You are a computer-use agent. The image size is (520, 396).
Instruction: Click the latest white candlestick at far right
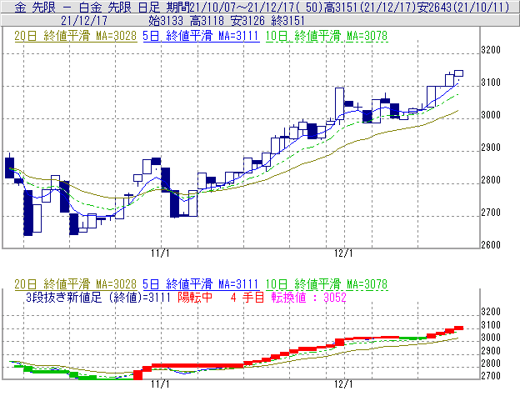(458, 73)
